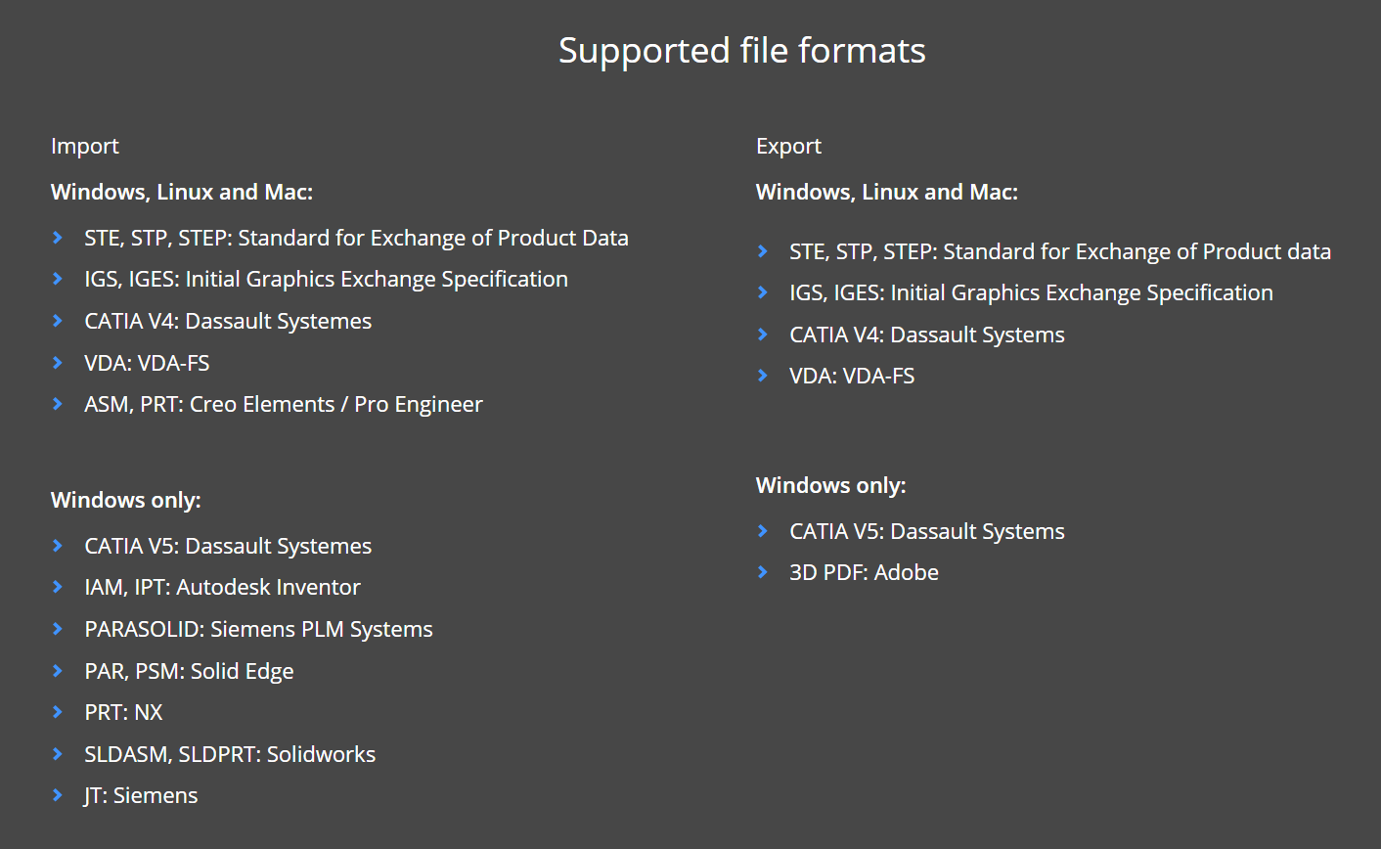The image size is (1381, 849).
Task: Click export Windows, Linux and Mac subheading
Action: point(887,192)
